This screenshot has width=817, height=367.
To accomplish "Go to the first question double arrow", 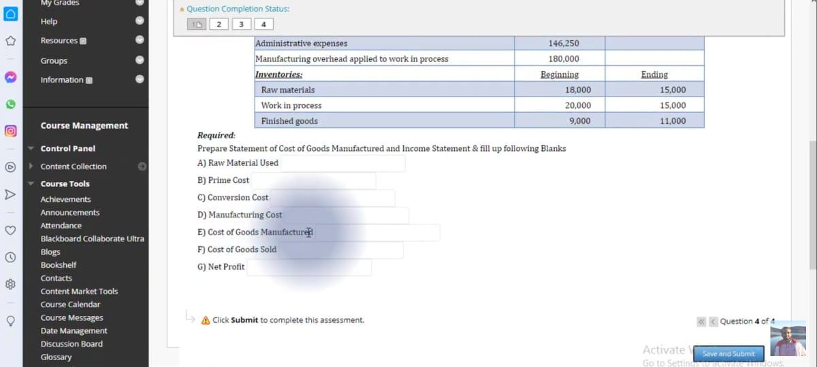I will click(x=701, y=321).
